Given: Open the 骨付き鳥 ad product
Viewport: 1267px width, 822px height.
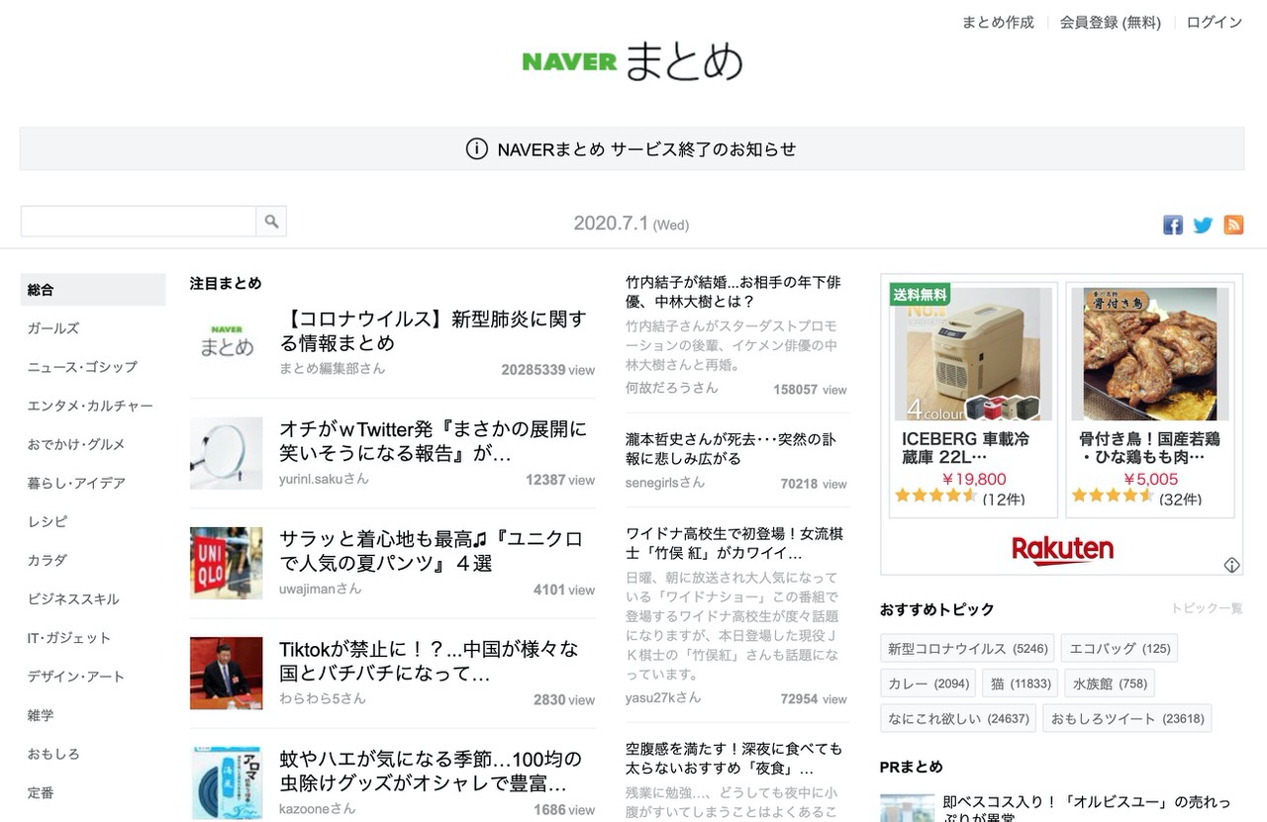Looking at the screenshot, I should click(1150, 400).
